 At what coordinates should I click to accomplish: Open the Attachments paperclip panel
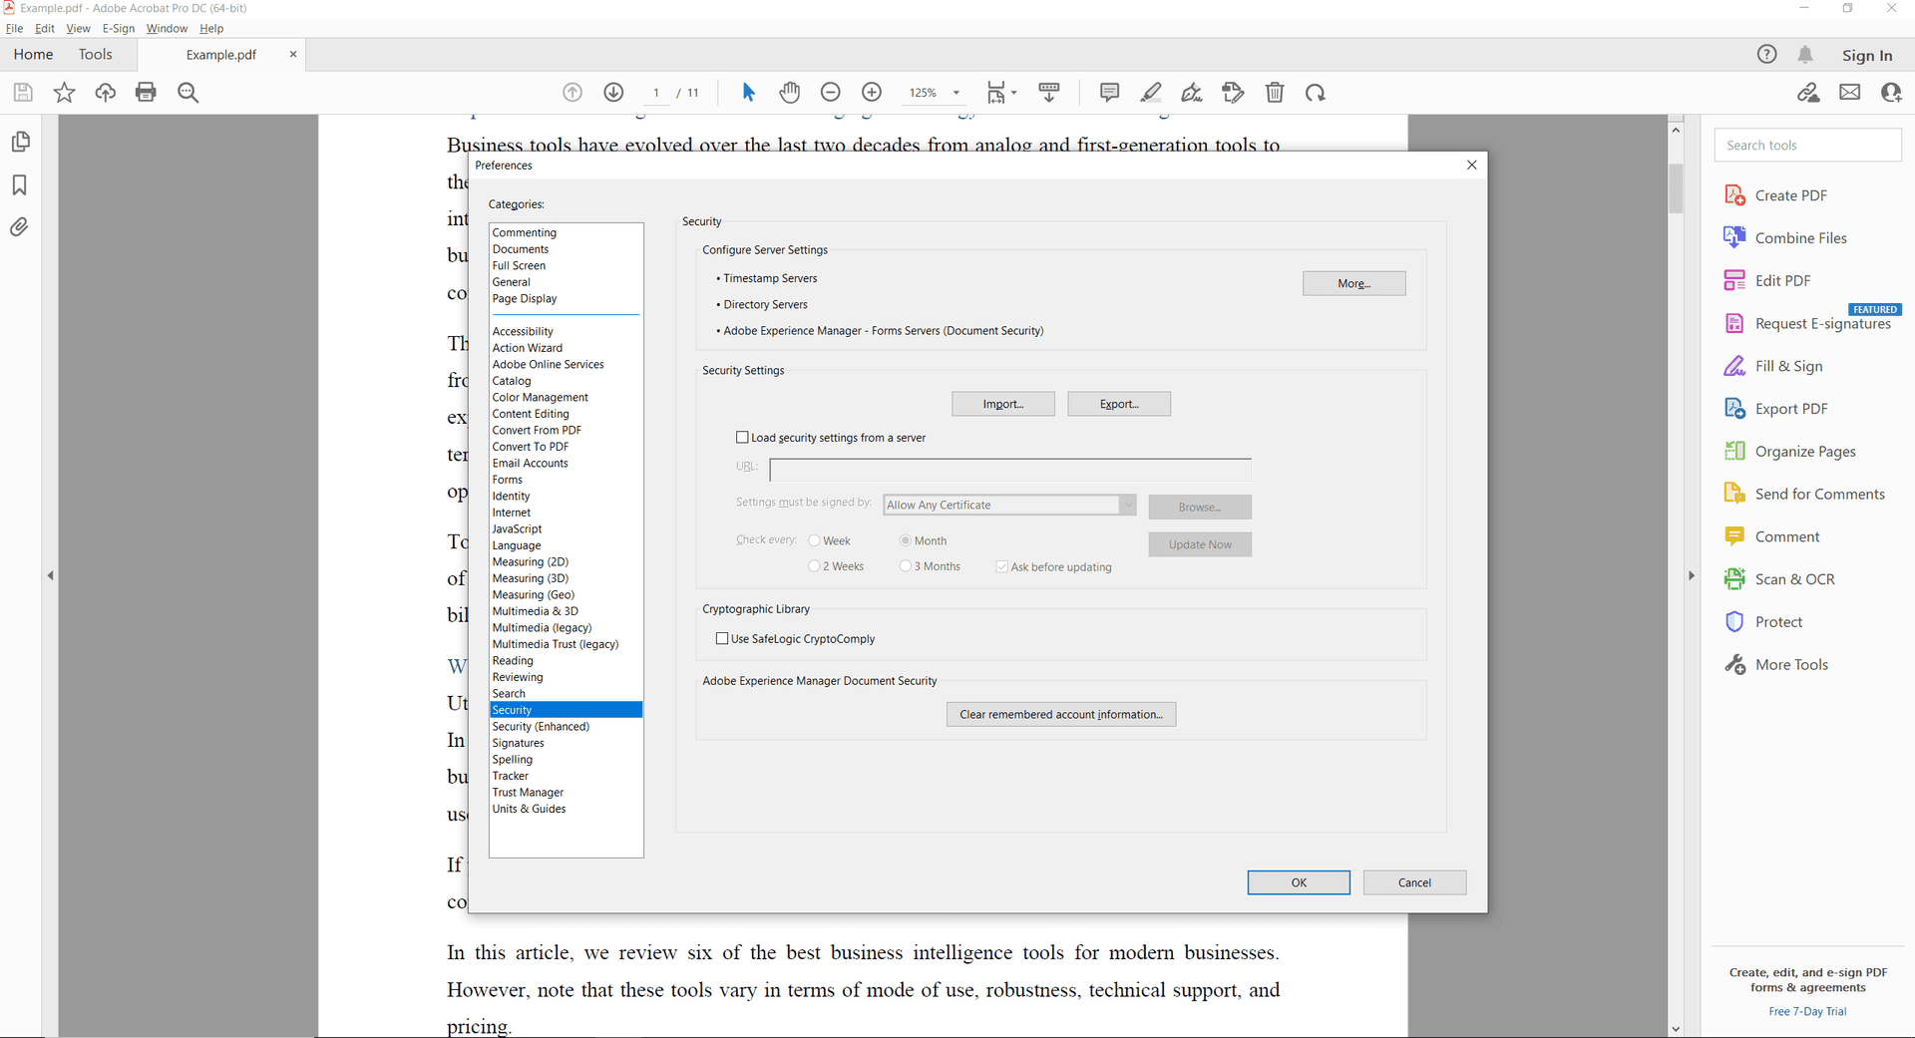click(x=19, y=227)
